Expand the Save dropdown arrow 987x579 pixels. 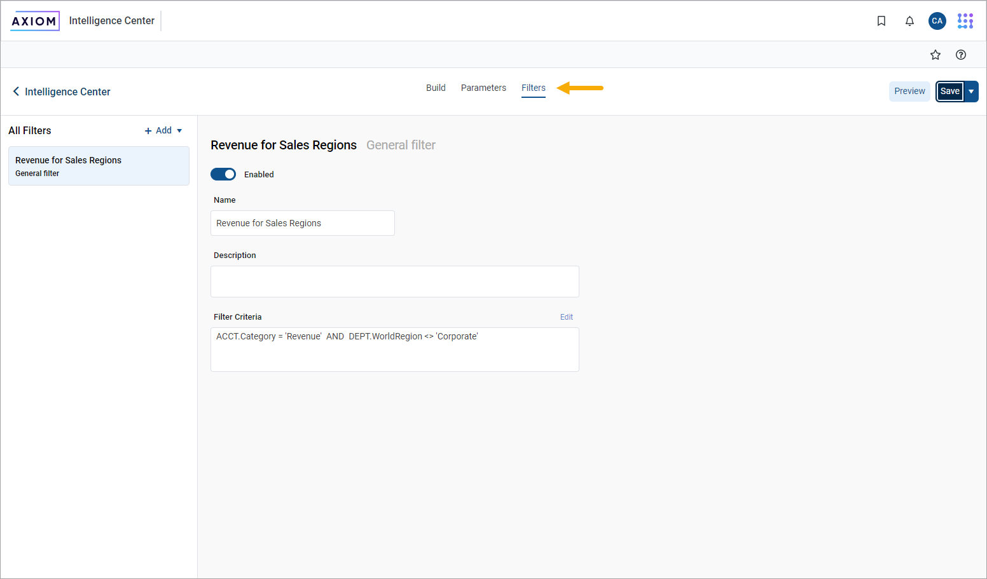coord(971,92)
